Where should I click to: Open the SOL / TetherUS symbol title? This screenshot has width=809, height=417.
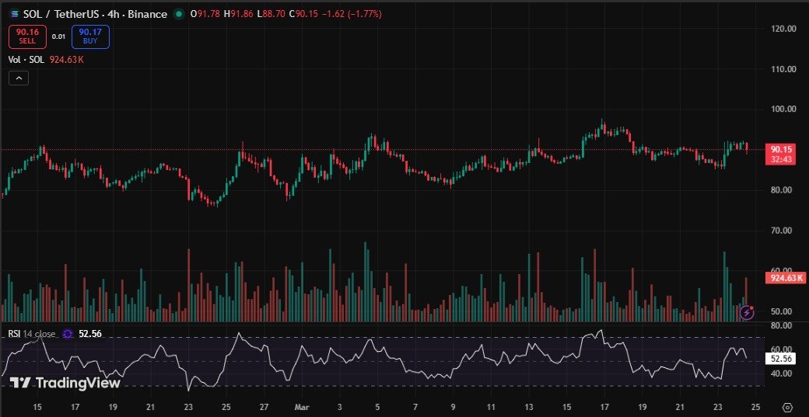(x=95, y=15)
